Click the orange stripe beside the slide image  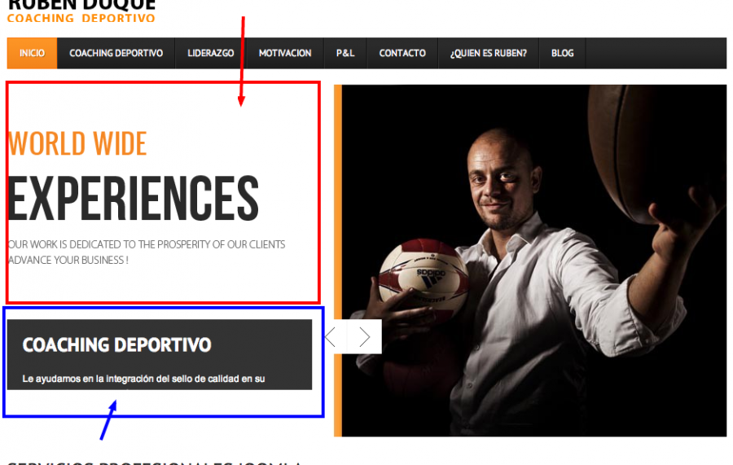pos(337,261)
